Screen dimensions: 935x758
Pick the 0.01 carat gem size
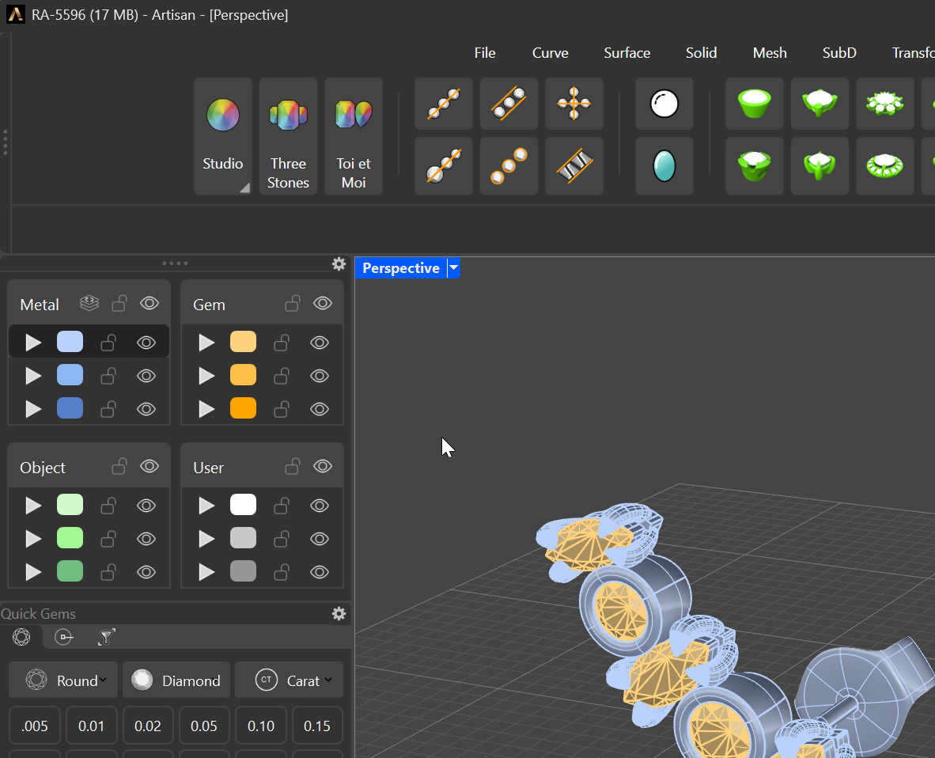coord(91,726)
